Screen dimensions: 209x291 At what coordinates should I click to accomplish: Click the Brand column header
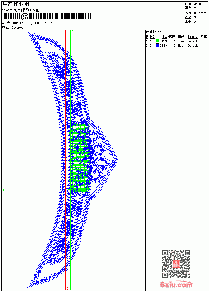pos(192,37)
